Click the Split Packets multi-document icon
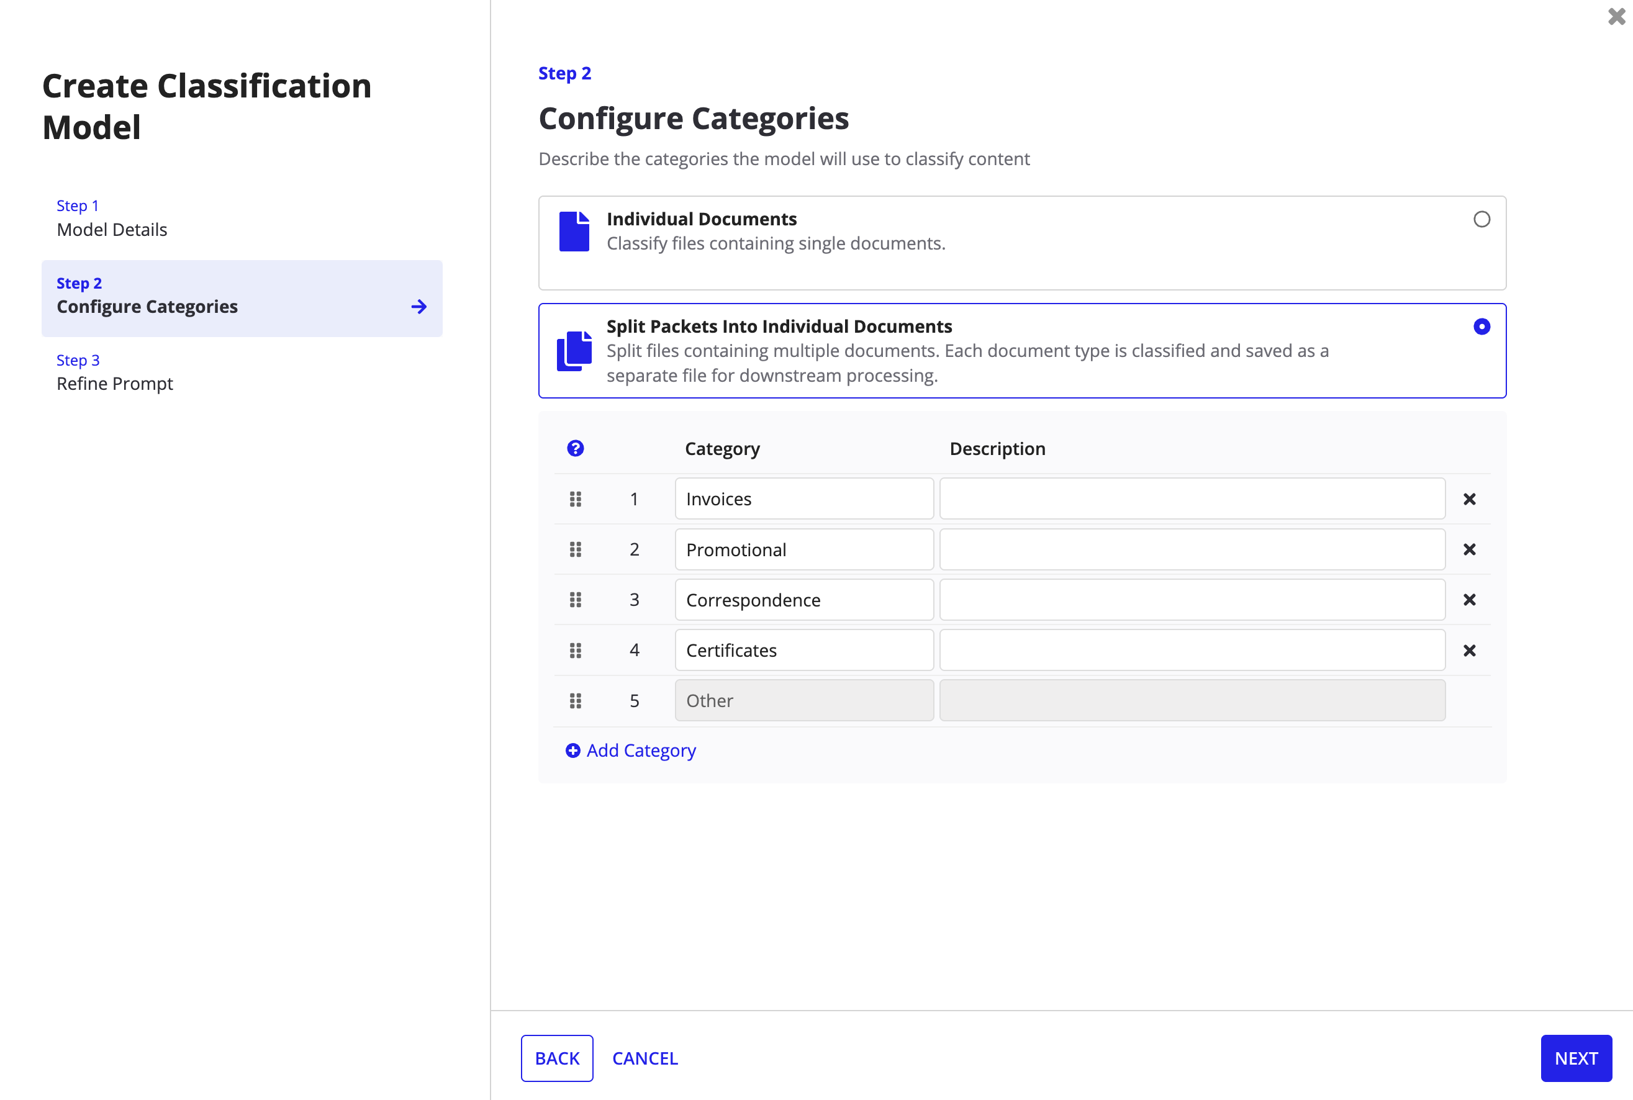The height and width of the screenshot is (1100, 1633). pos(574,351)
